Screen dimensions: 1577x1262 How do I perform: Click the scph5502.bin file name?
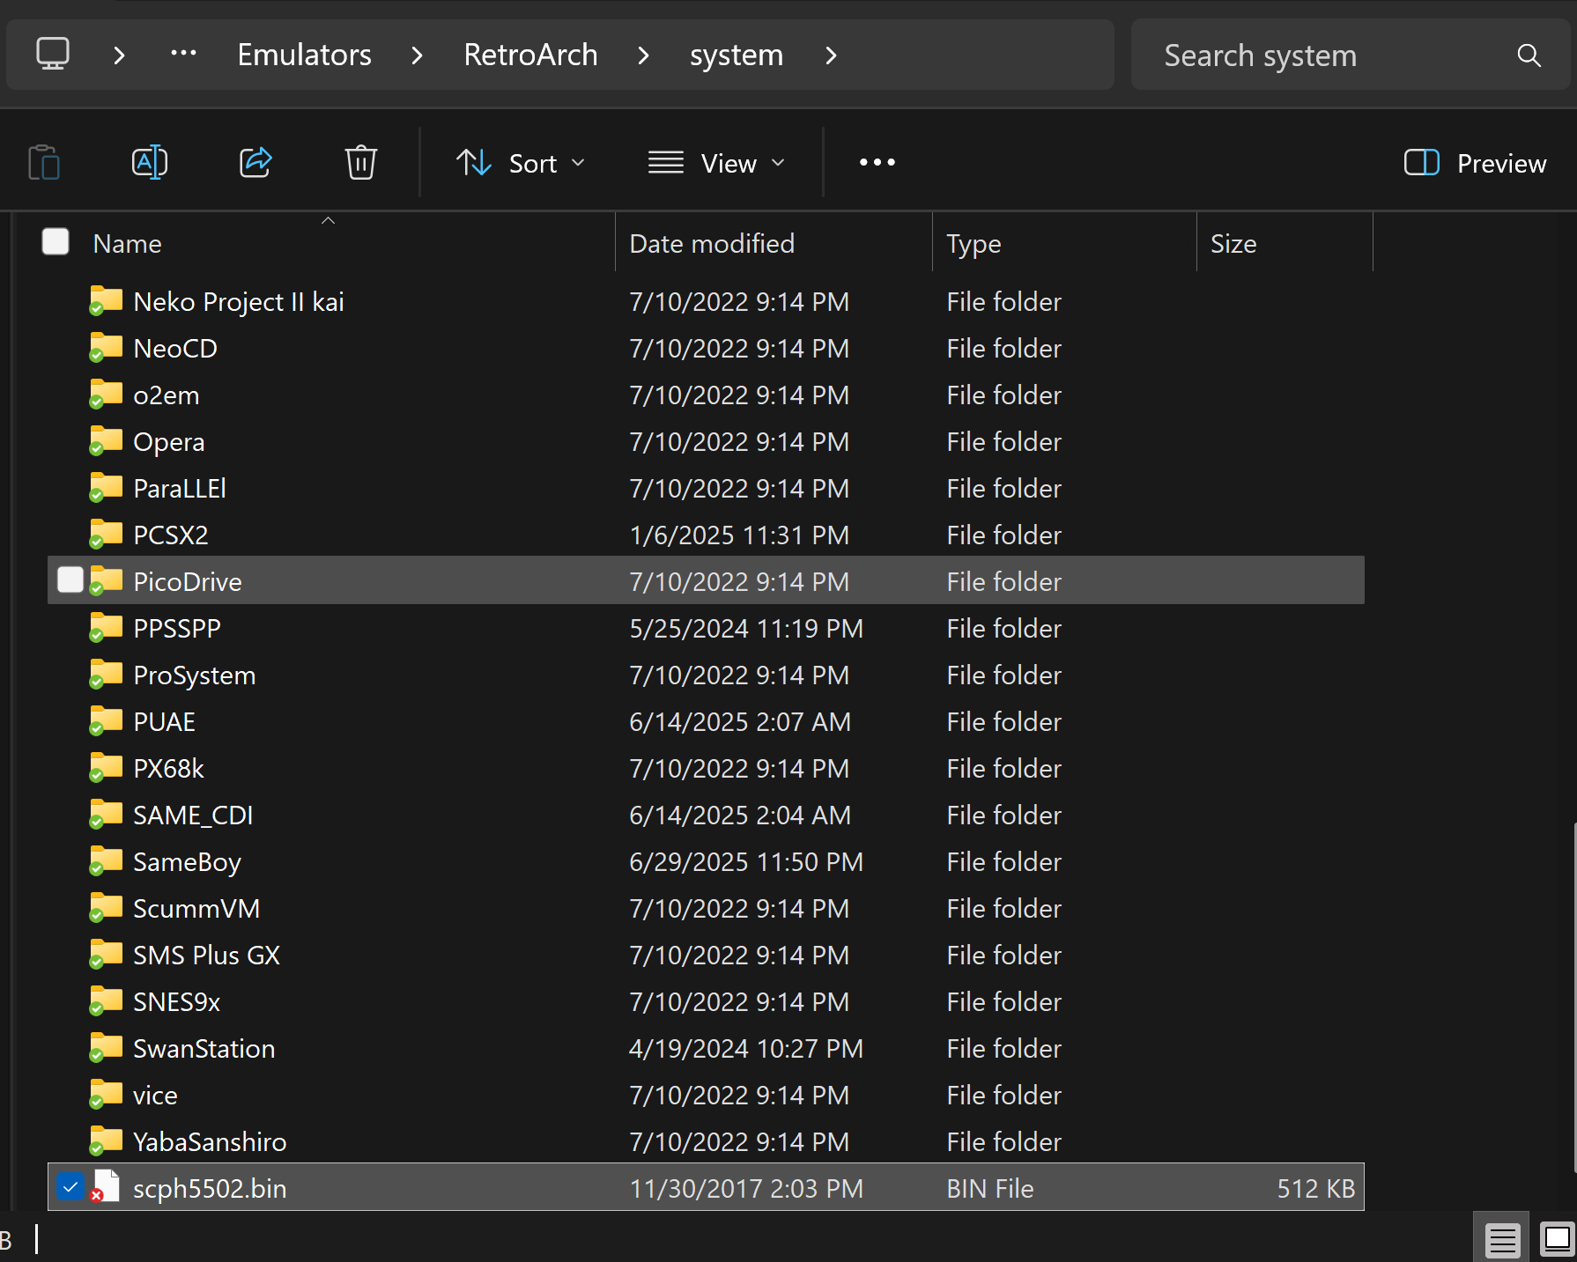210,1188
